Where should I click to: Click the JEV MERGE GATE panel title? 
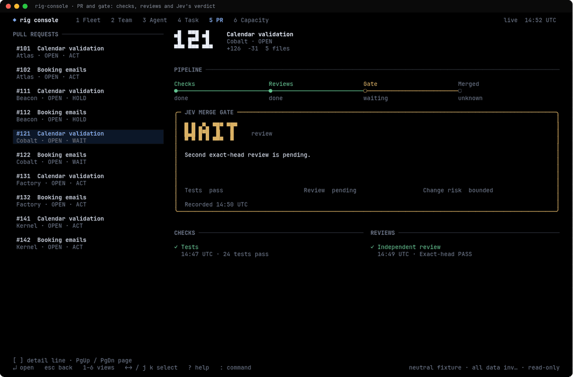pos(209,112)
